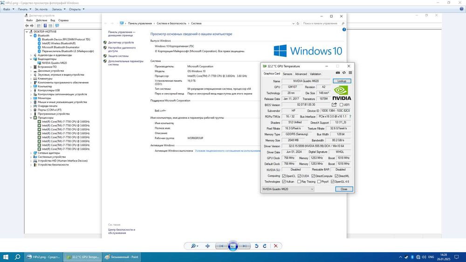Collapse the Процессоры node
466x262 pixels.
(31, 118)
